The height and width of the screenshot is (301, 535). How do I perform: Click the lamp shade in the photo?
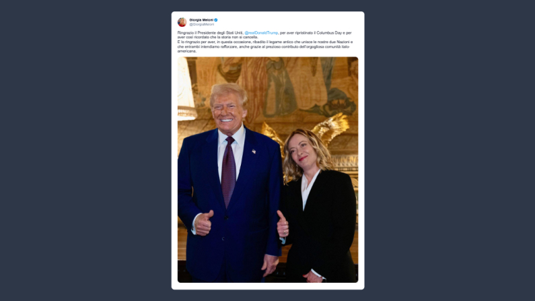pyautogui.click(x=186, y=89)
